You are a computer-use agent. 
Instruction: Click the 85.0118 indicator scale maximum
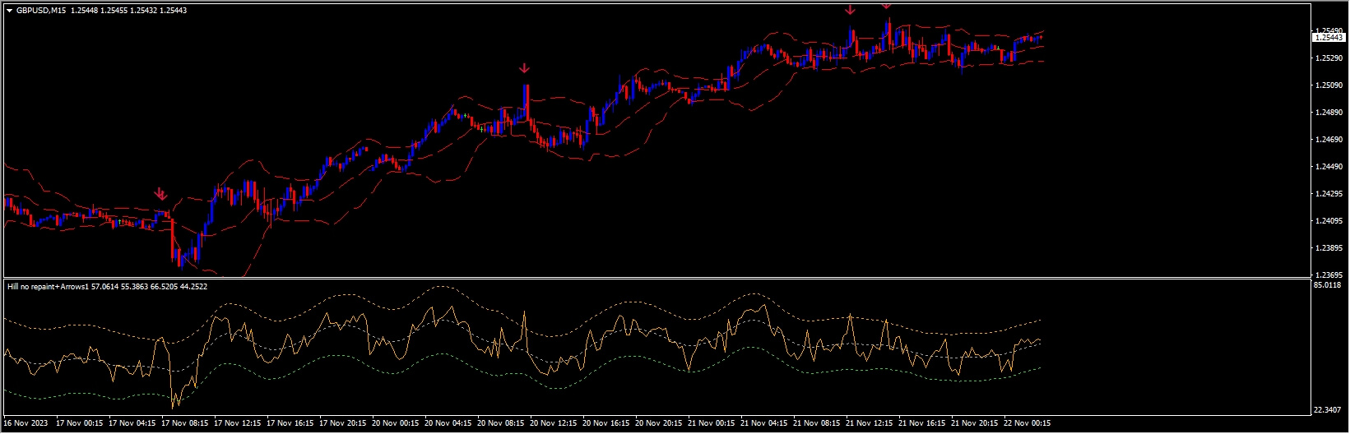click(1328, 285)
